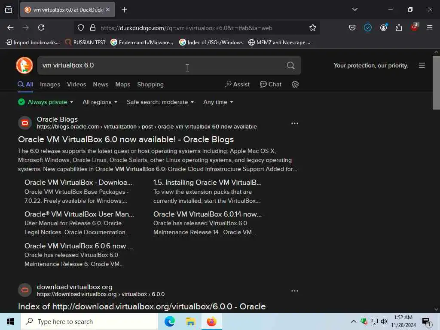Screen dimensions: 440x330
Task: Open Windows notification center icon
Action: pyautogui.click(x=426, y=321)
